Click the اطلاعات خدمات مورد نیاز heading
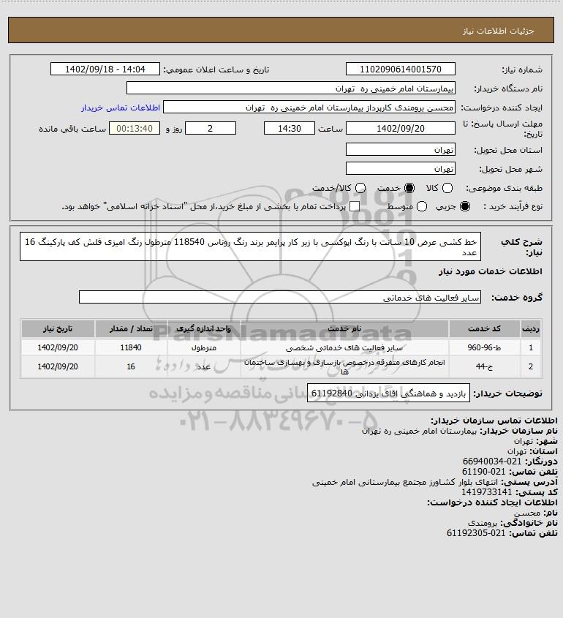Screen dimensions: 563x618 click(490, 271)
